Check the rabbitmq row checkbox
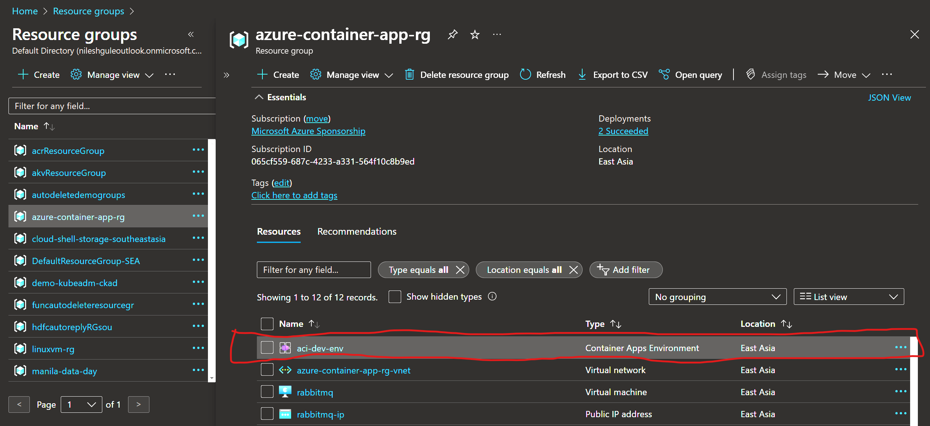930x426 pixels. tap(267, 391)
